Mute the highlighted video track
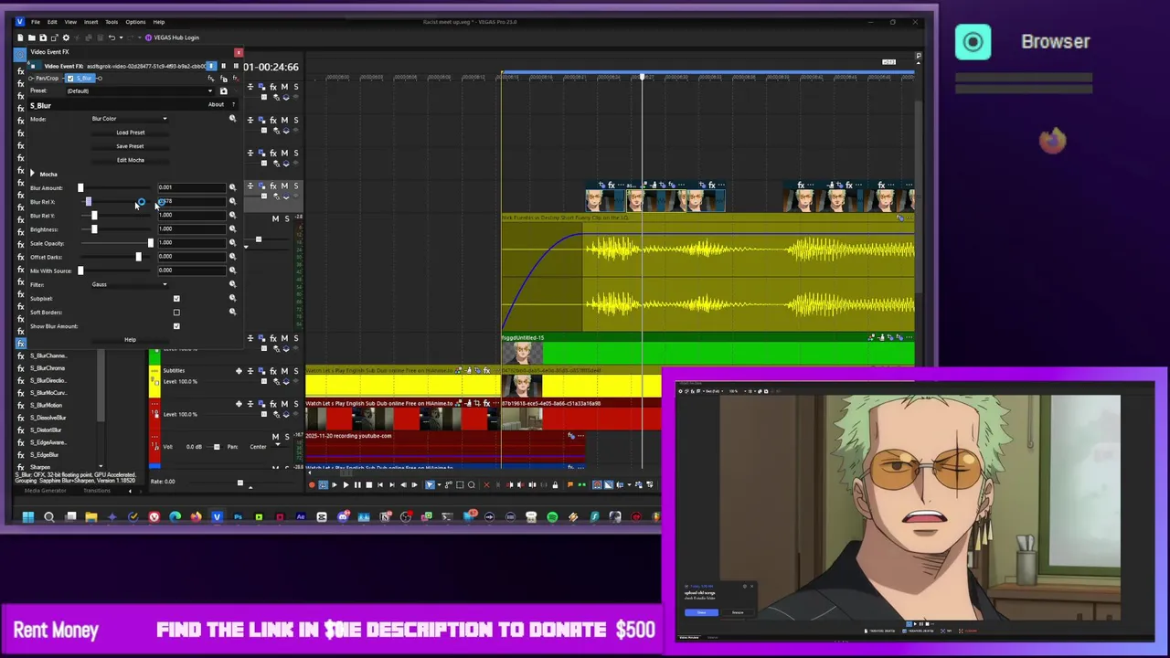This screenshot has width=1170, height=658. point(284,186)
